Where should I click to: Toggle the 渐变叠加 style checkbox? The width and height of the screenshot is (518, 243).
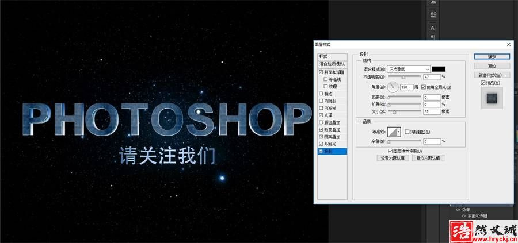click(x=321, y=130)
